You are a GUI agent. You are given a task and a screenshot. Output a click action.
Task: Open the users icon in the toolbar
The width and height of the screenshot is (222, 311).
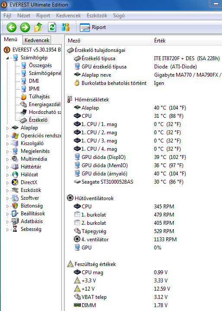point(66,27)
